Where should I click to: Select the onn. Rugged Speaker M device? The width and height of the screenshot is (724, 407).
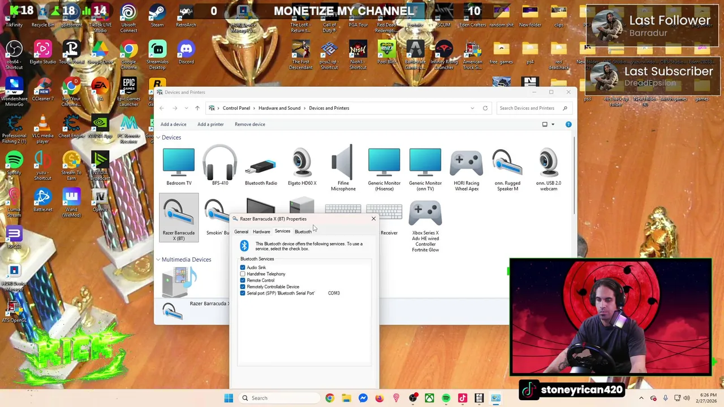pyautogui.click(x=507, y=170)
